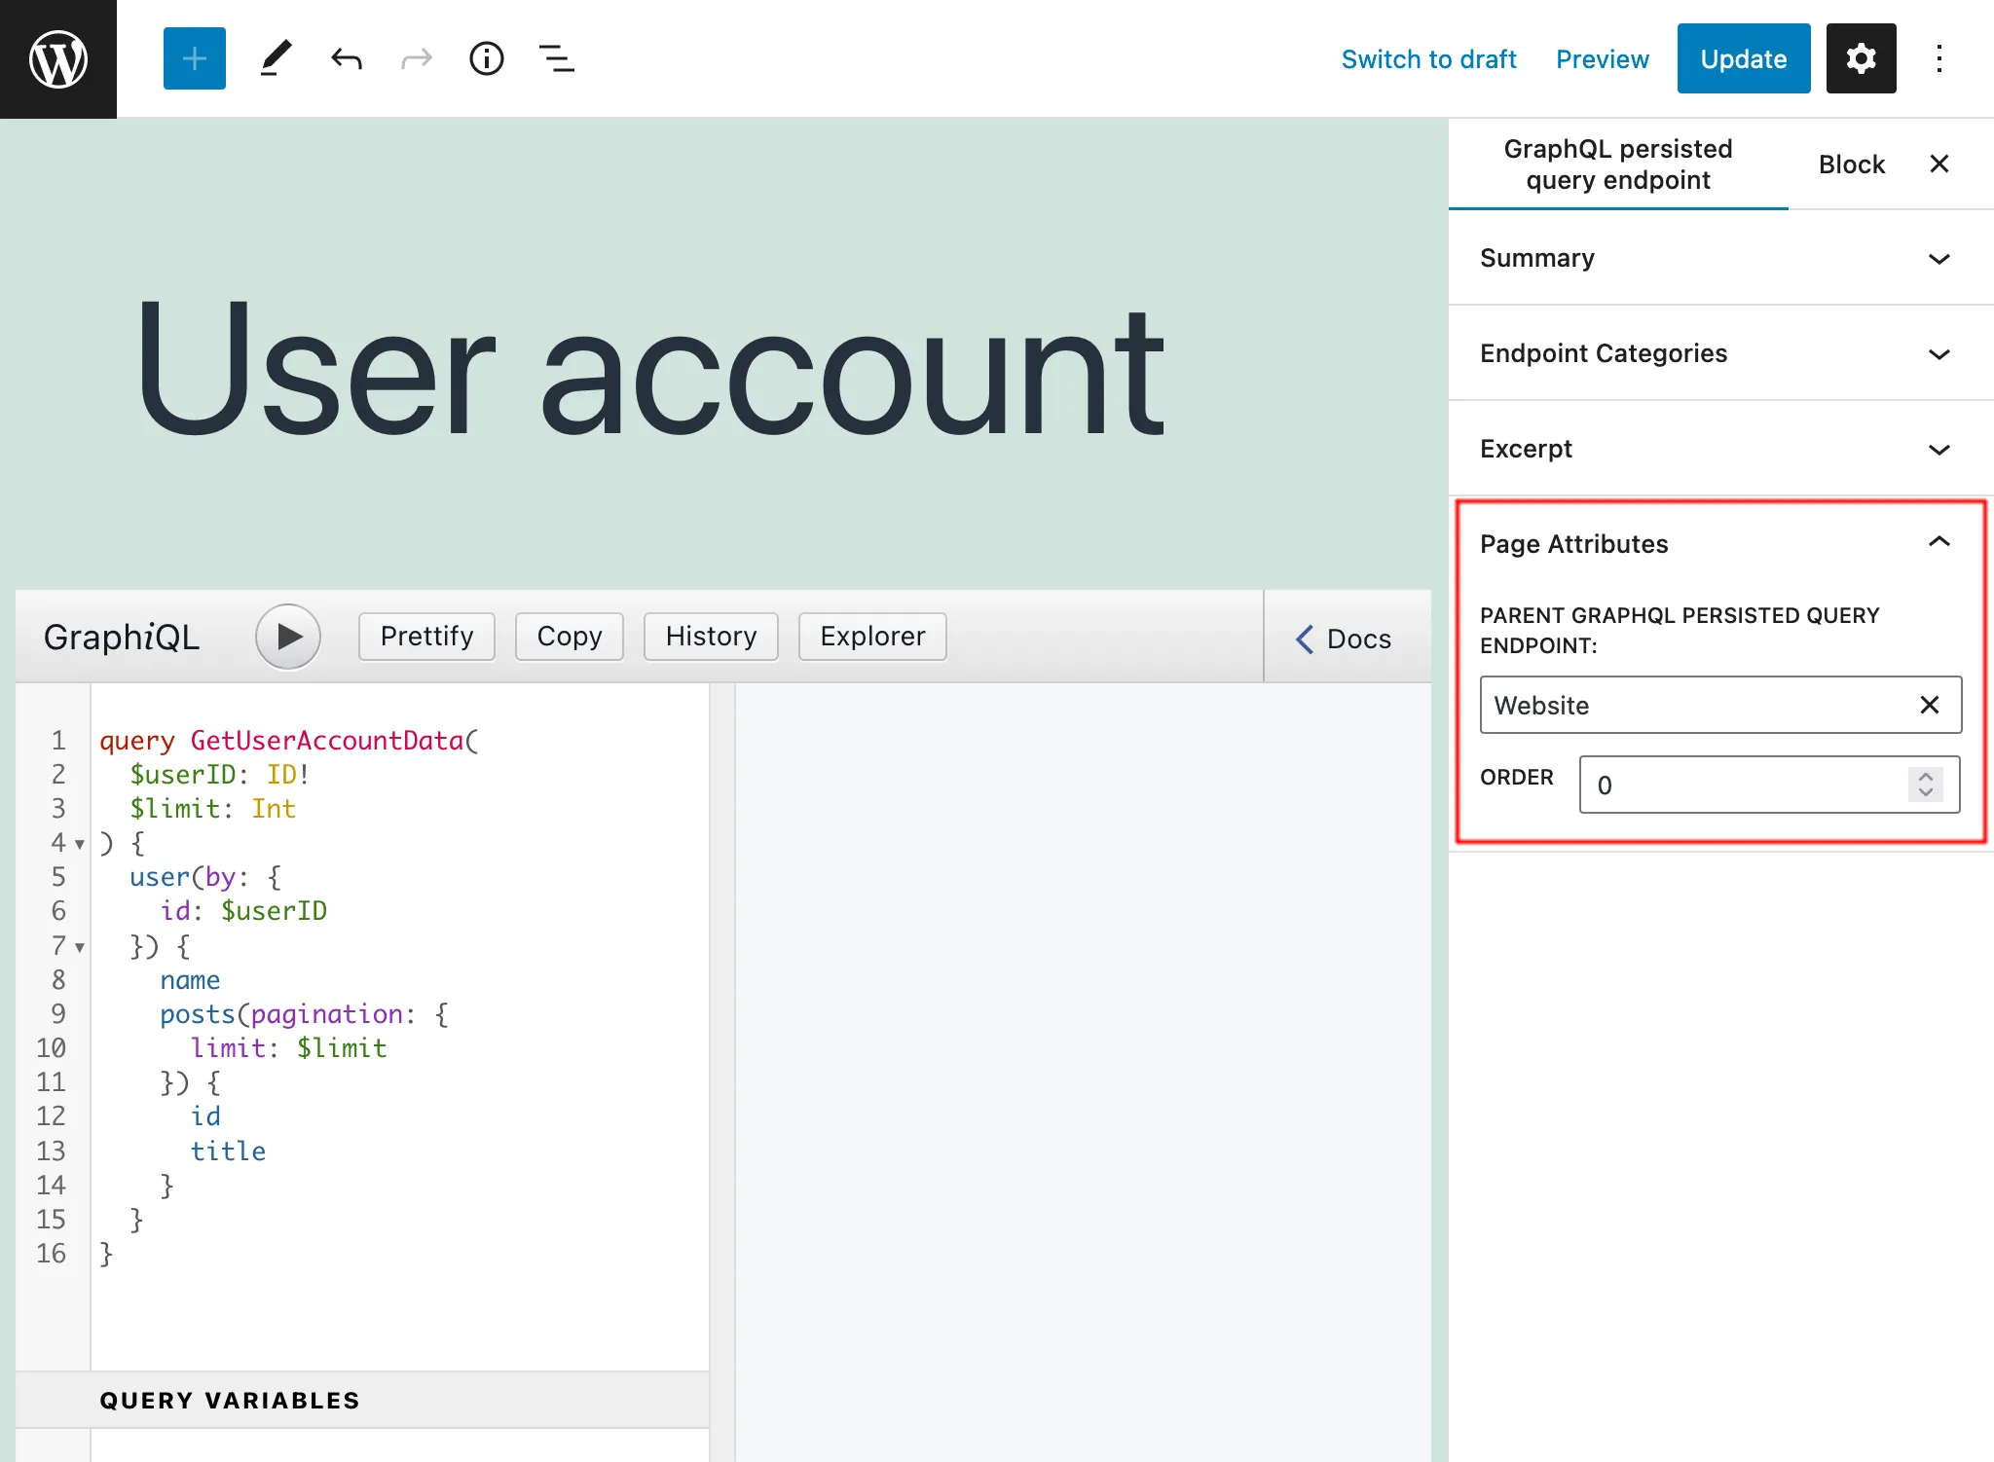The image size is (1994, 1462).
Task: Open the Options three-dot menu
Action: pos(1939,58)
